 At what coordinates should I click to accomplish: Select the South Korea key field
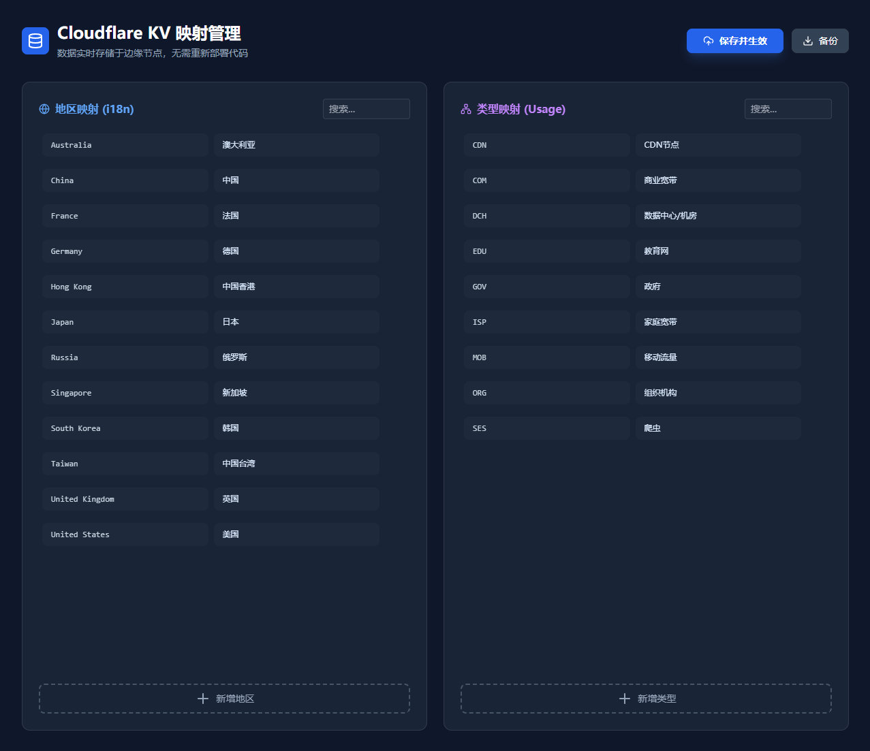click(x=125, y=428)
